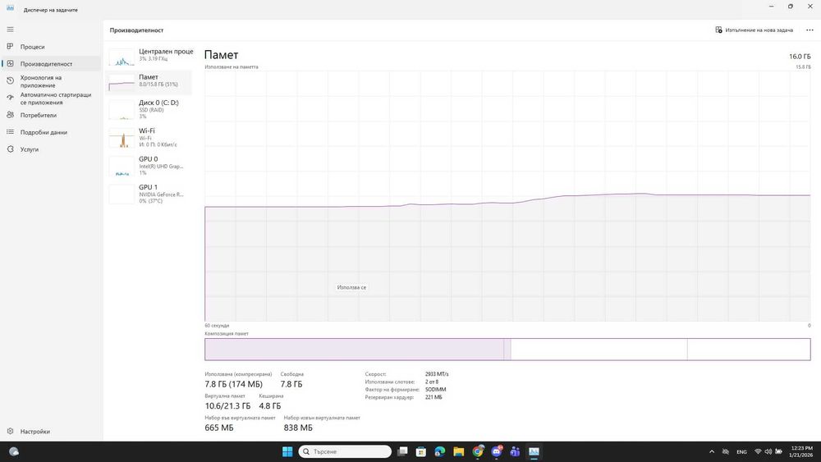Click the Потребители people icon
This screenshot has width=821, height=462.
tap(10, 115)
